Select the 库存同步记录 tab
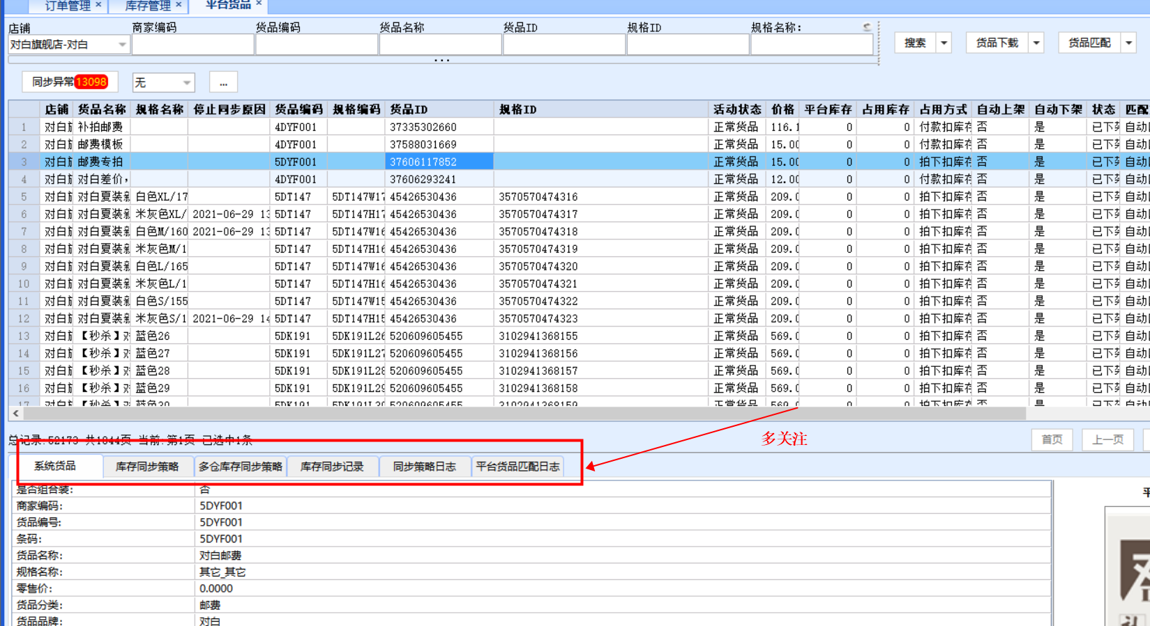1150x626 pixels. (x=332, y=467)
